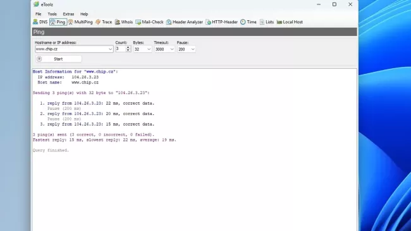Screen dimensions: 411x231
Task: Click the Count number field
Action: click(x=121, y=49)
